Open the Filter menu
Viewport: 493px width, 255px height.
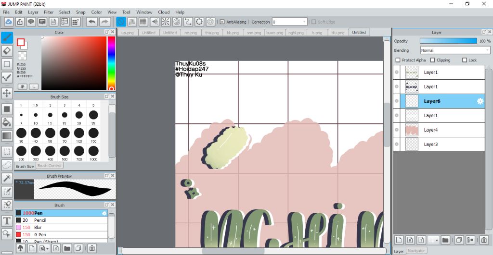tap(49, 12)
